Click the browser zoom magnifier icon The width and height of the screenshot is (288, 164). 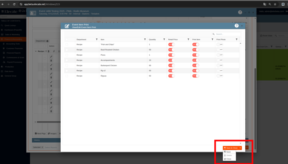tap(270, 4)
